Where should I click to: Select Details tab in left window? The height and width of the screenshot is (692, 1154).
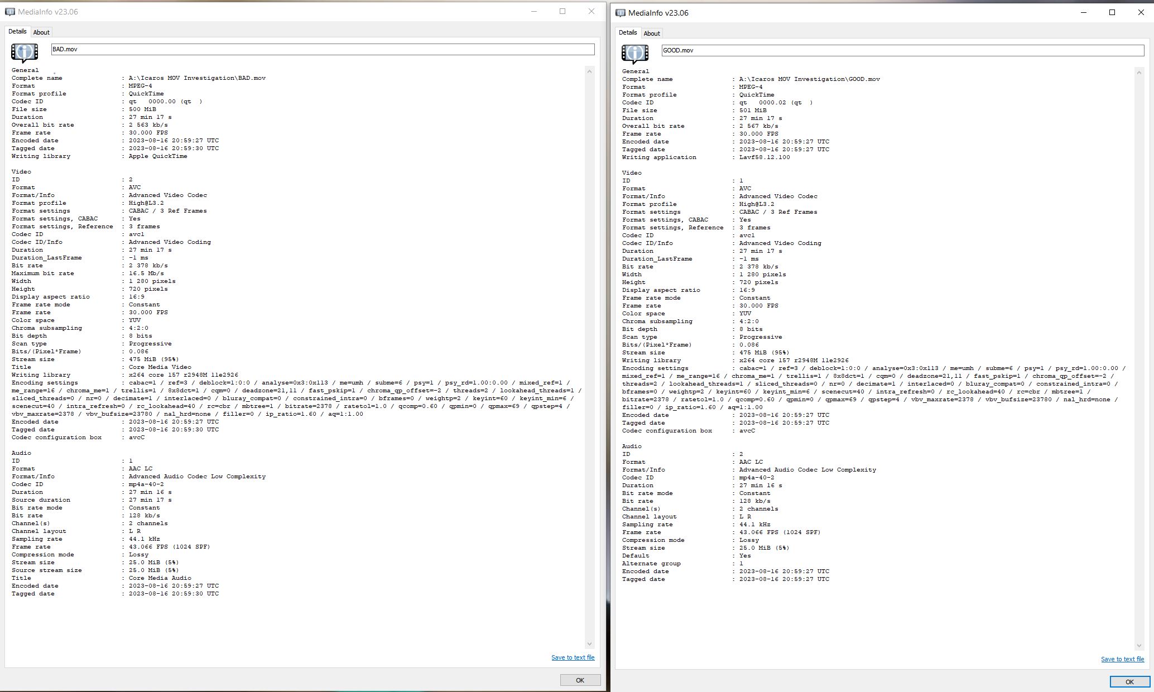(x=17, y=32)
